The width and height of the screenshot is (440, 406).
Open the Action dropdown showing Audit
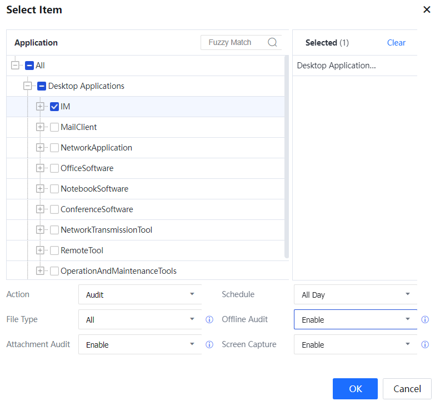pos(139,295)
